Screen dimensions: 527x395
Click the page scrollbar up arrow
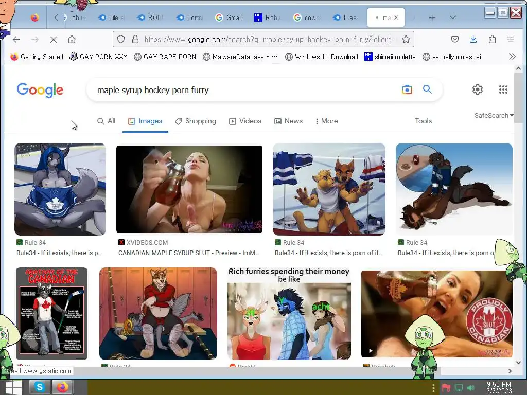518,68
